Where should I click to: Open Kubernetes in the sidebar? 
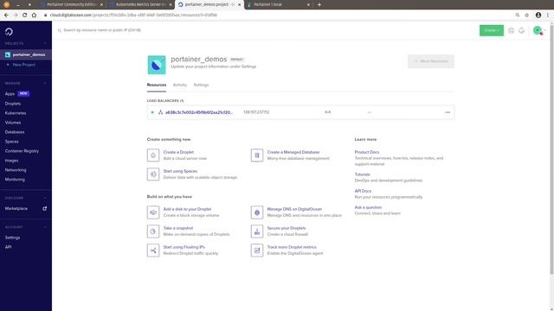[16, 113]
